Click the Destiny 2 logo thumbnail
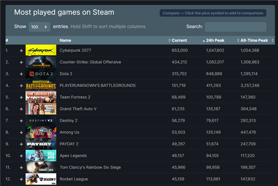Image resolution: width=278 pixels, height=186 pixels. [x=41, y=120]
